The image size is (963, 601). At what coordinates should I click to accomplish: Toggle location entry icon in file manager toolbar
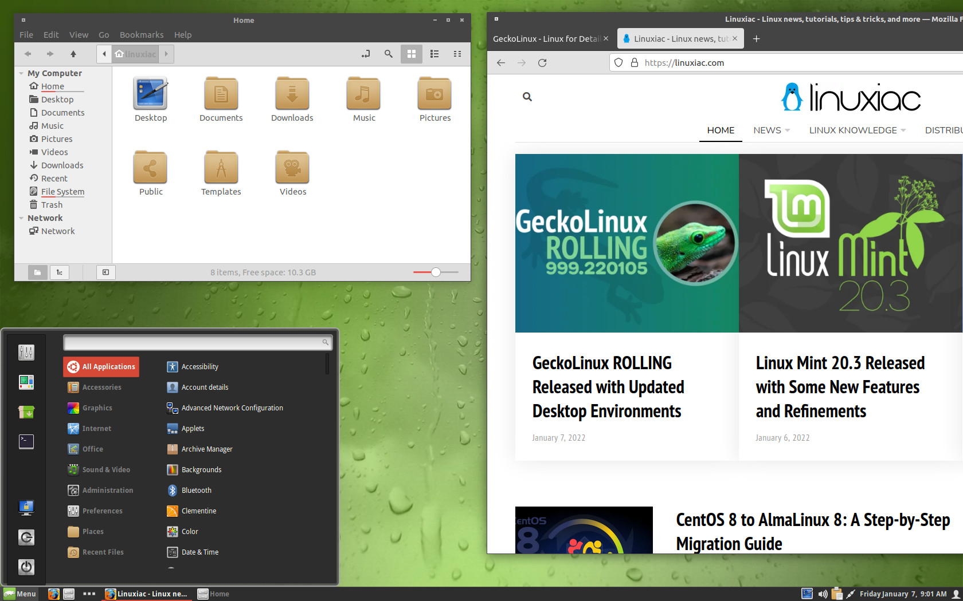tap(366, 54)
